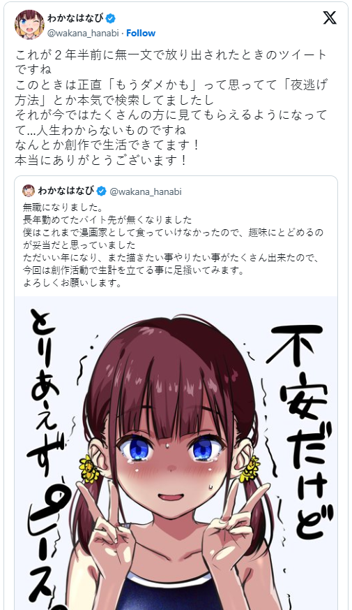Open the X logo link
Image resolution: width=352 pixels, height=610 pixels.
coord(330,17)
